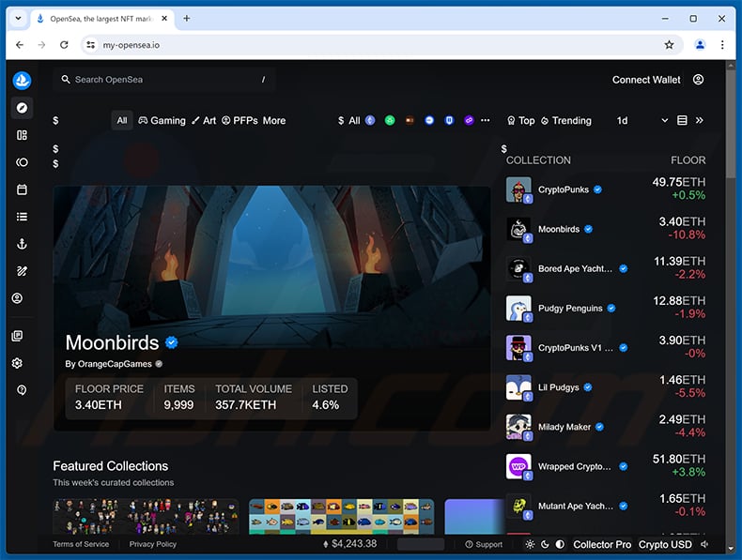Viewport: 742px width, 560px height.
Task: Open the first Featured Collections thumbnail
Action: 146,517
